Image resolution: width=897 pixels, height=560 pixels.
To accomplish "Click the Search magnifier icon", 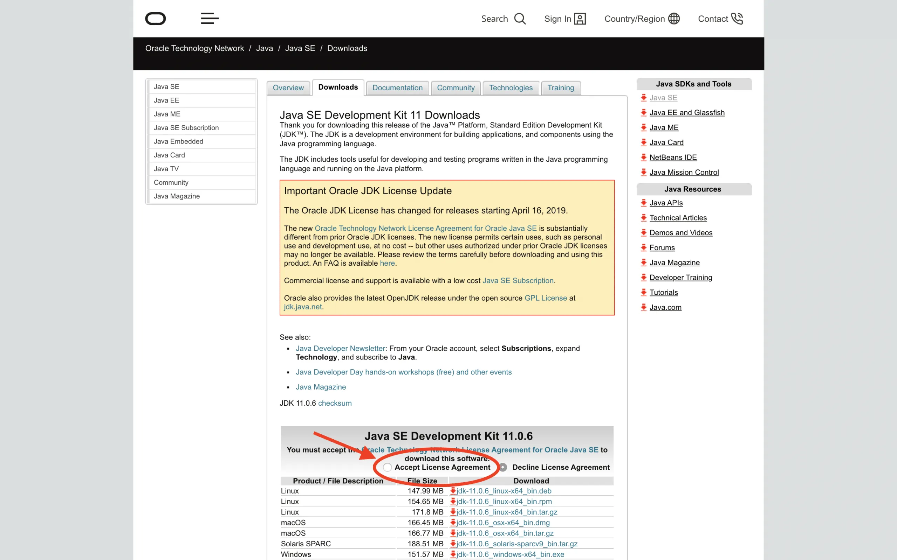I will 520,19.
